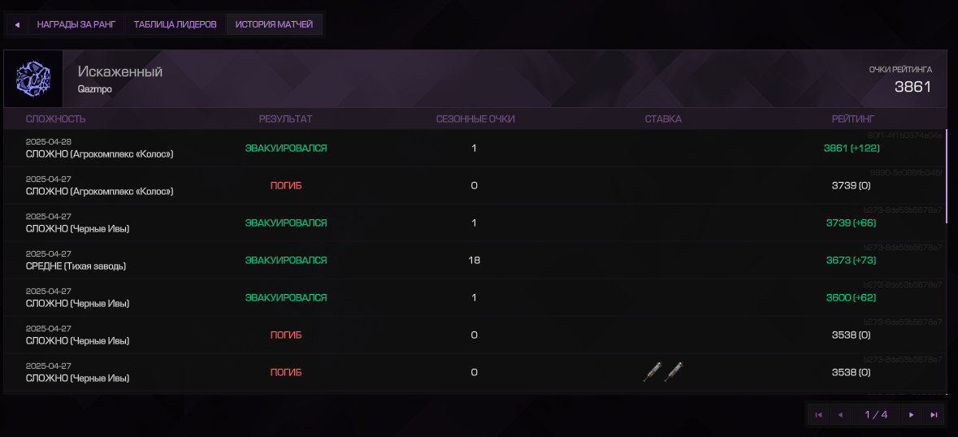Image resolution: width=958 pixels, height=437 pixels.
Task: Select the Средне (Тихая заводь) match row
Action: click(475, 261)
